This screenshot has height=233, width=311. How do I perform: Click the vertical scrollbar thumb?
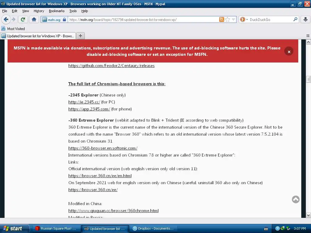308,79
